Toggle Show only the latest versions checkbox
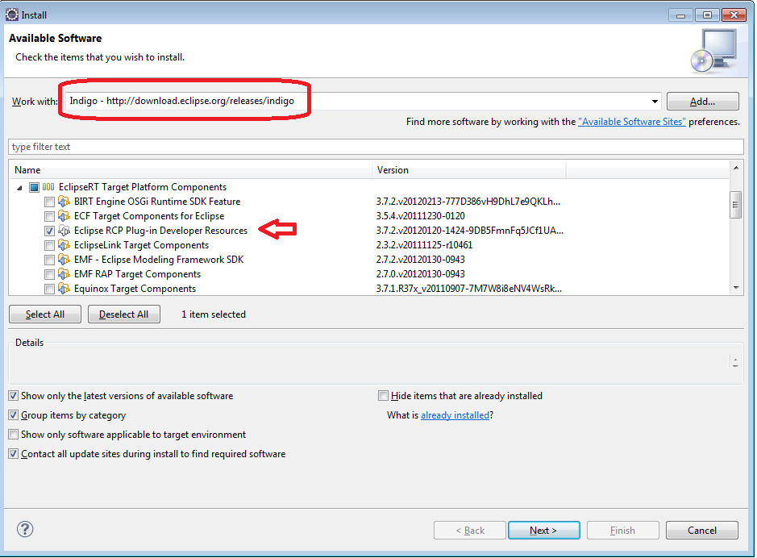 (14, 396)
